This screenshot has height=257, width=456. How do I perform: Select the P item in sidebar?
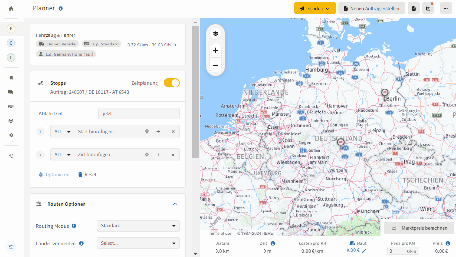pos(11,28)
